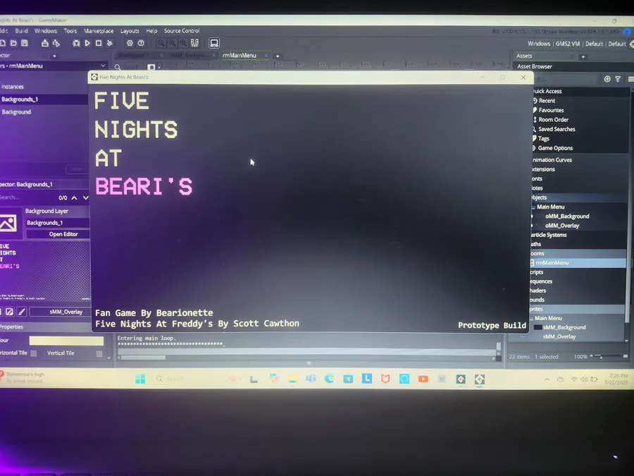Select the Background layer in layers list
The width and height of the screenshot is (634, 476).
coord(44,111)
